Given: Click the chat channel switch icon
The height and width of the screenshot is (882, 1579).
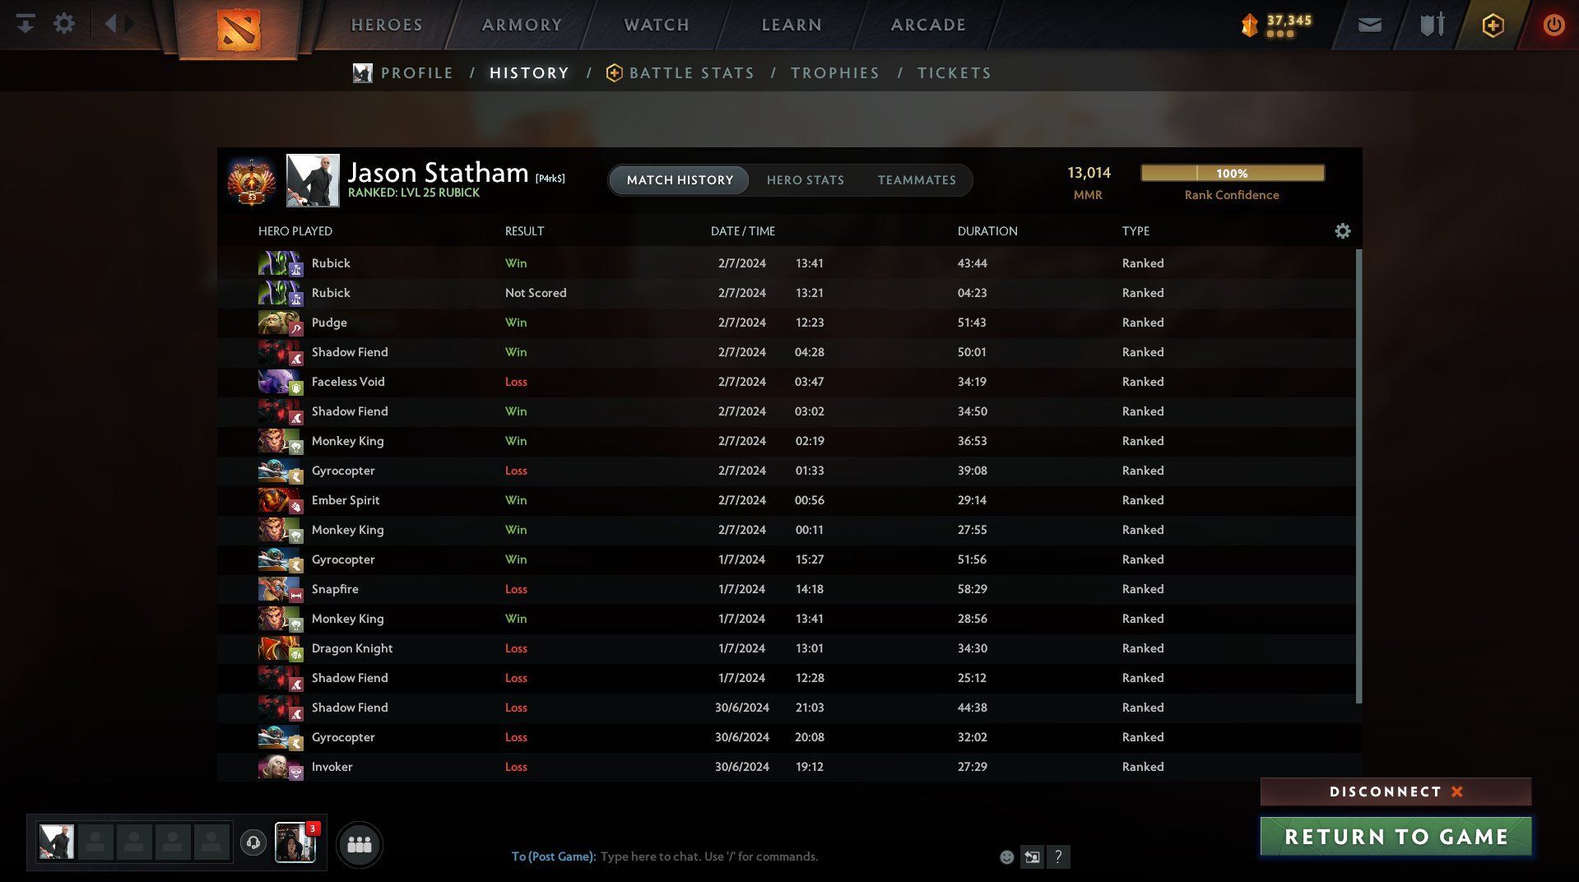Looking at the screenshot, I should pyautogui.click(x=1032, y=857).
